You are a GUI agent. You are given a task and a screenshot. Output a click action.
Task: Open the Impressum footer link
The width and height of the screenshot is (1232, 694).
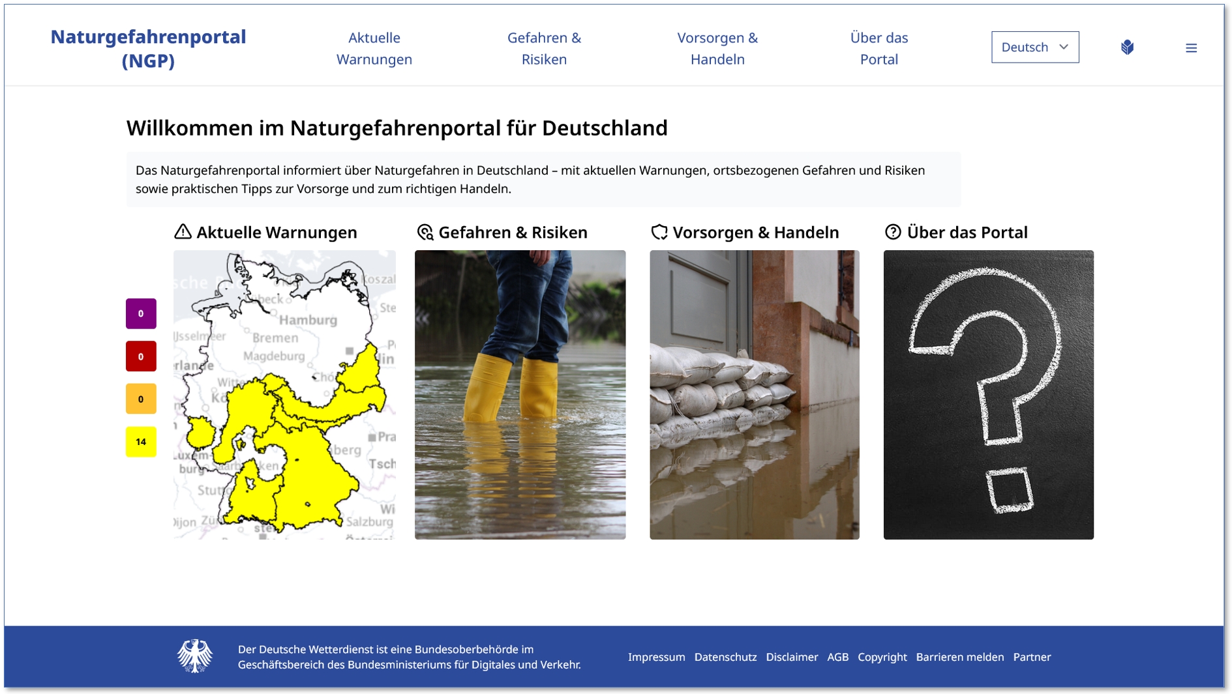(x=656, y=657)
